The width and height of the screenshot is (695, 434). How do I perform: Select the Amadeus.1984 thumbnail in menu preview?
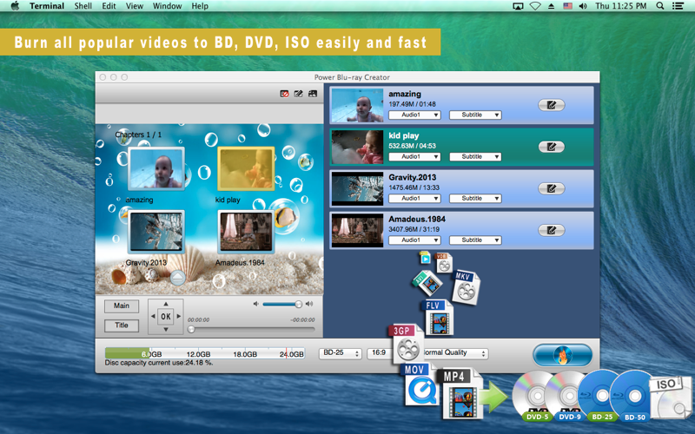point(246,232)
